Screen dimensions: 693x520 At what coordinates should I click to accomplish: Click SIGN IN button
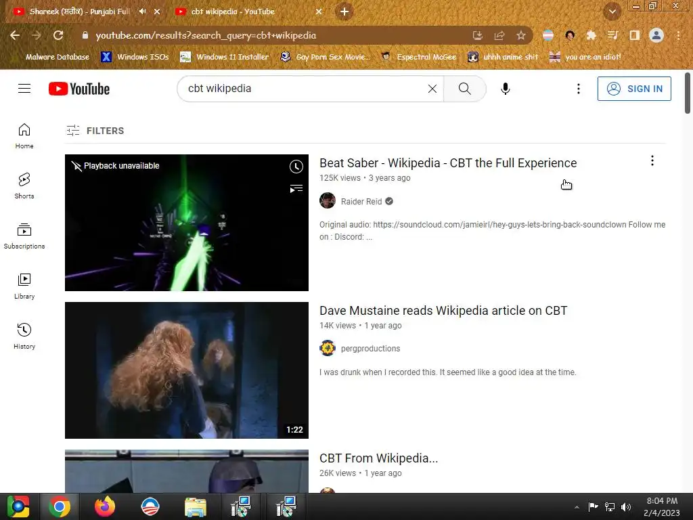(633, 89)
